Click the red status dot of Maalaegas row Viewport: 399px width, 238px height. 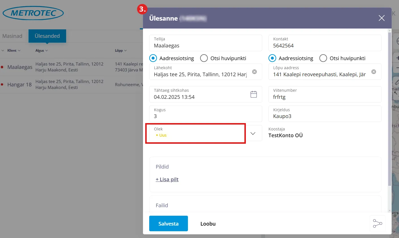[x=2, y=67]
